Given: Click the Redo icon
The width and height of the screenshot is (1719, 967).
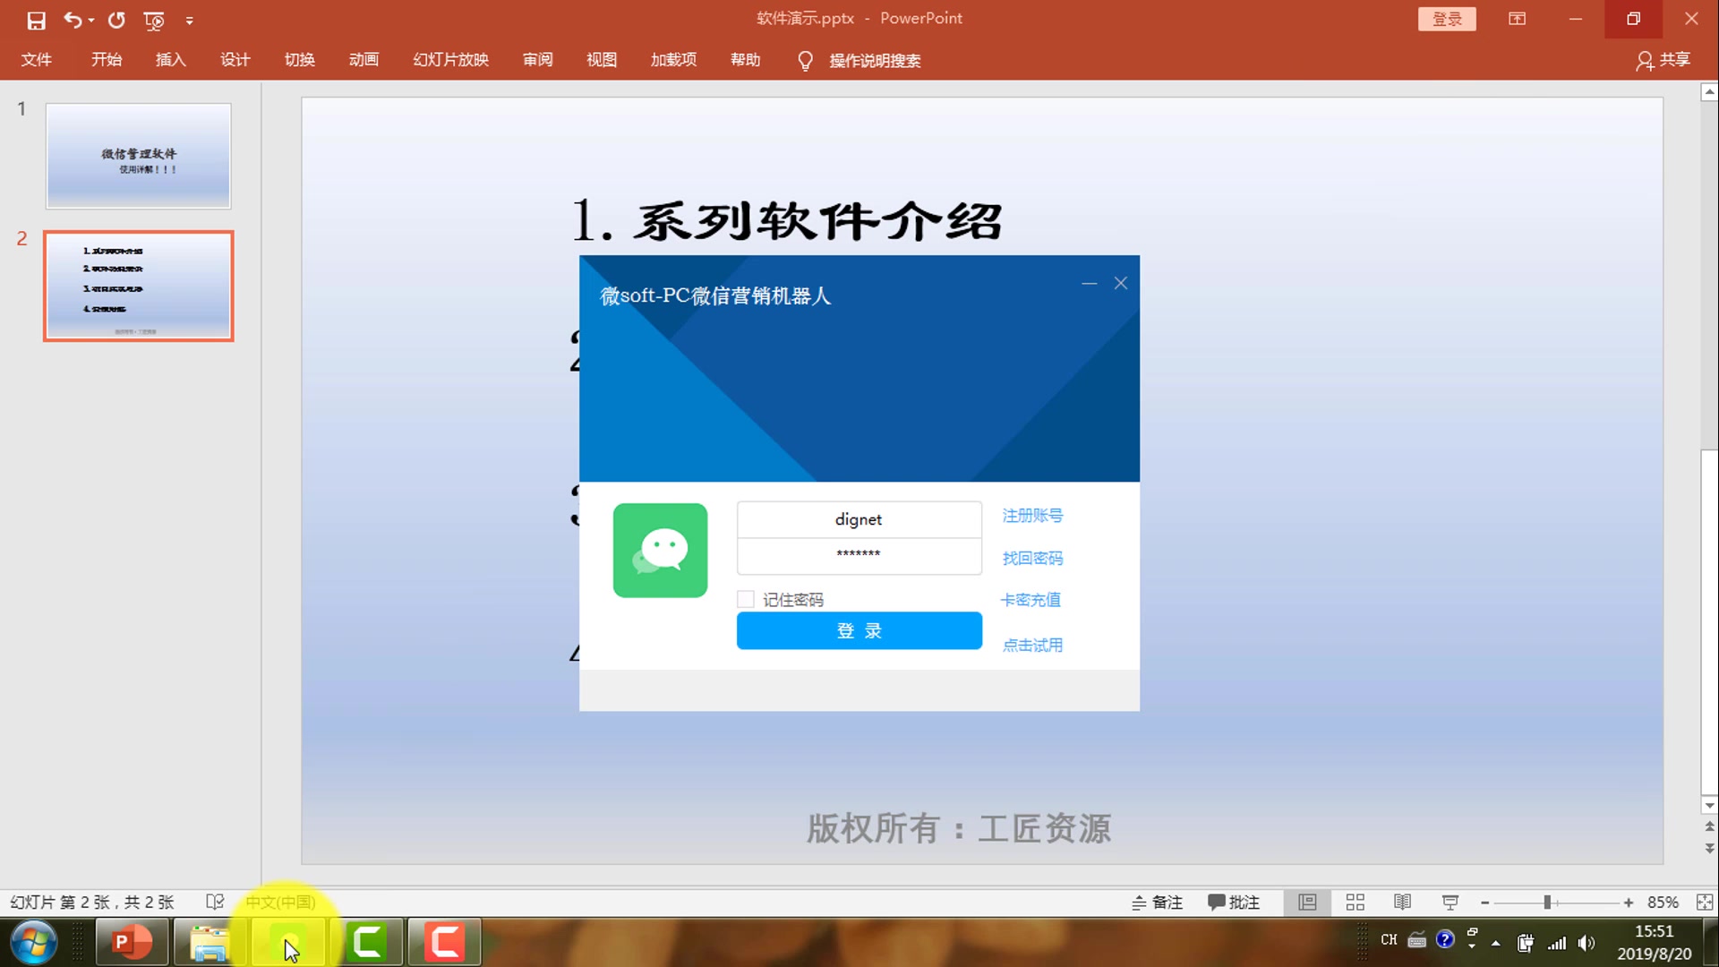Looking at the screenshot, I should pyautogui.click(x=116, y=20).
